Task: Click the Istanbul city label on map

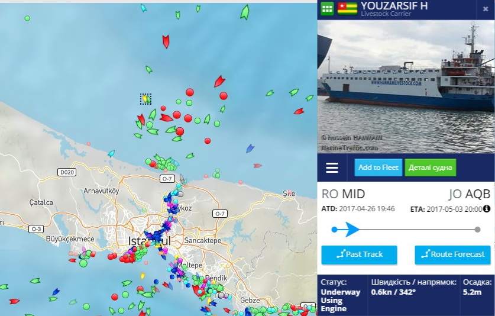Action: click(x=149, y=241)
